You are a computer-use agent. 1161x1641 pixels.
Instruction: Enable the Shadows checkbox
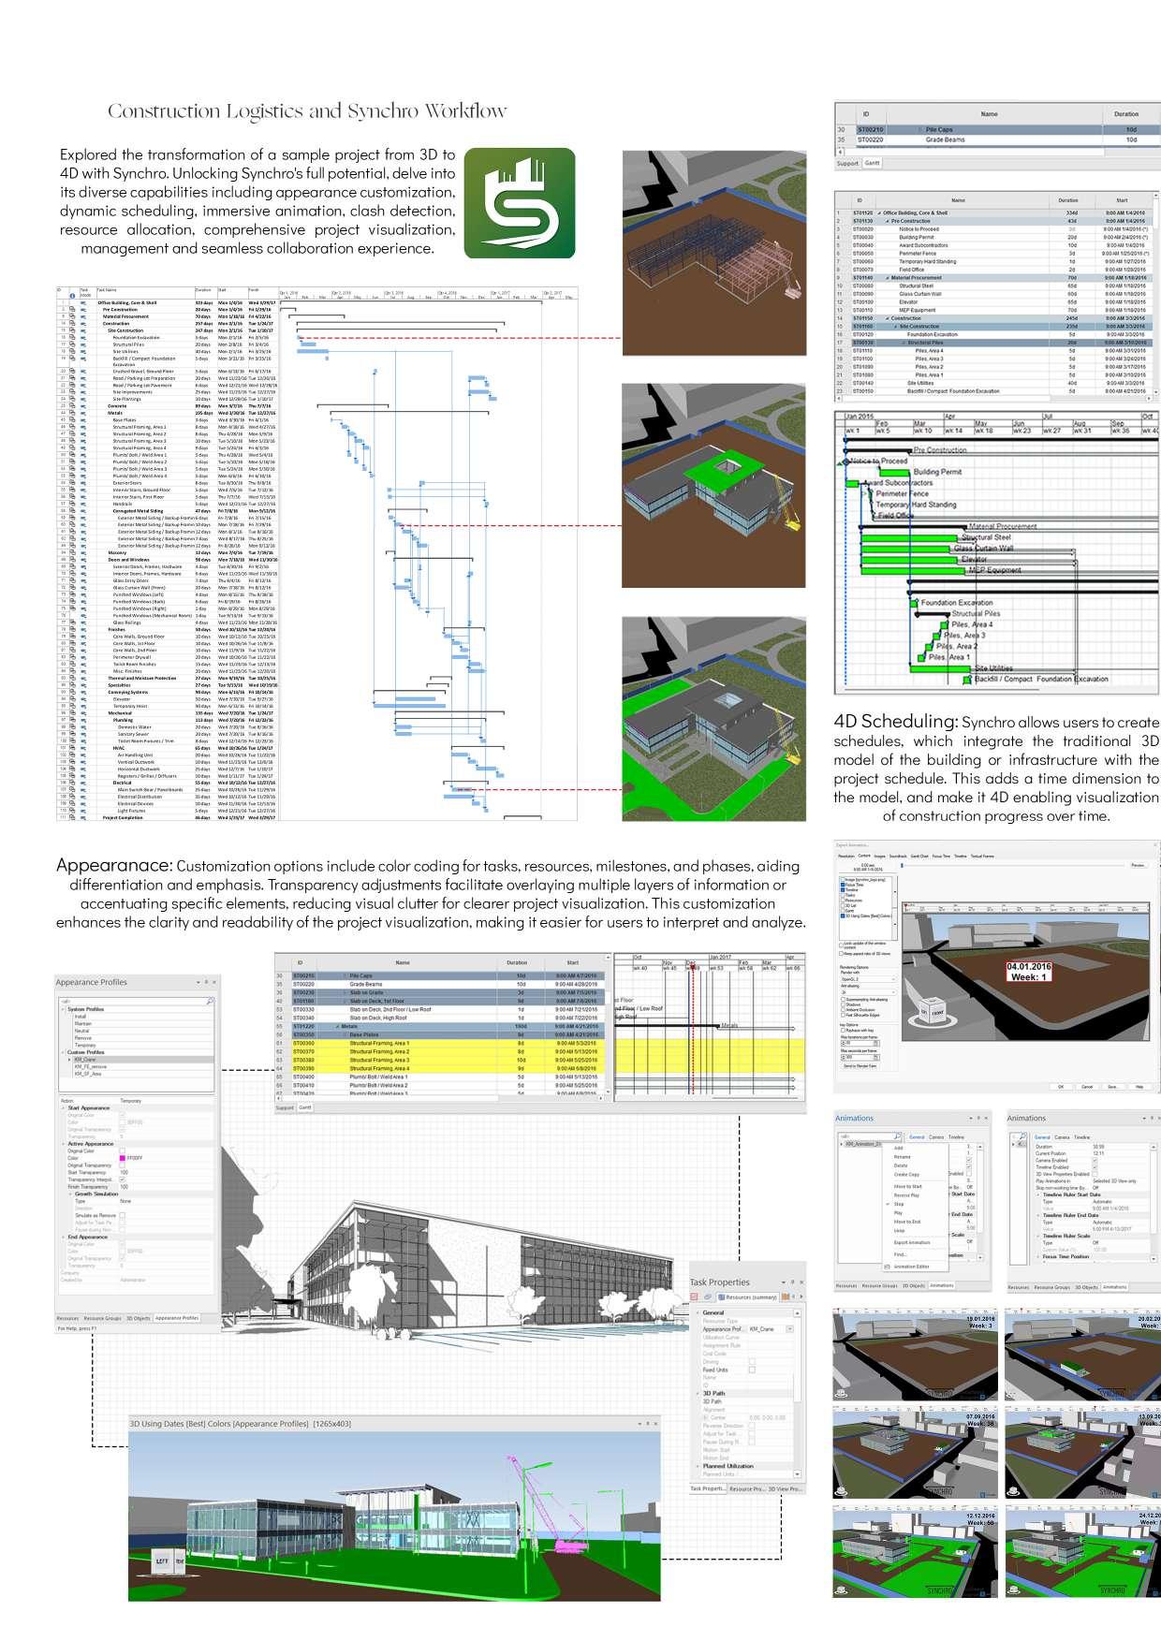(843, 1004)
